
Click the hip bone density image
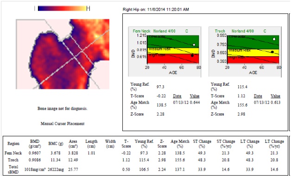(63, 54)
